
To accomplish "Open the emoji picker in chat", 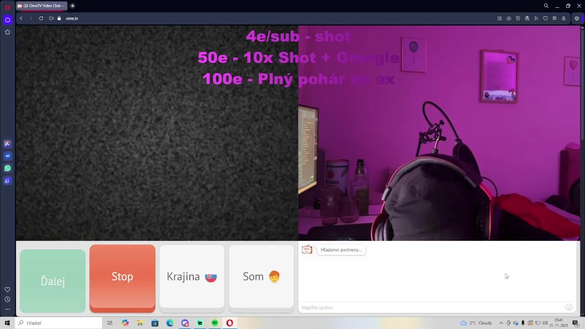I will tap(569, 308).
